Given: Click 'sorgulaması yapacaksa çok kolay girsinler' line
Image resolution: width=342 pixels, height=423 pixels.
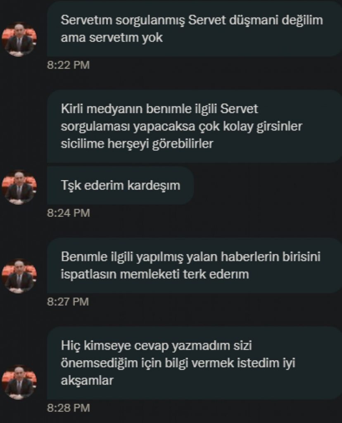Looking at the screenshot, I should tap(181, 126).
